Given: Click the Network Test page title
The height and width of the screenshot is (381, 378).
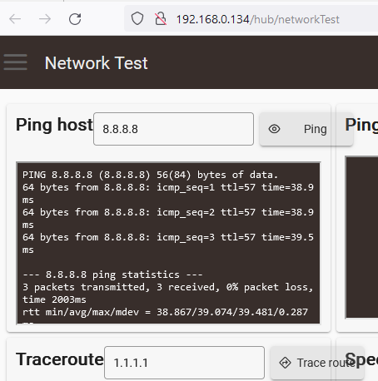Looking at the screenshot, I should (x=96, y=62).
